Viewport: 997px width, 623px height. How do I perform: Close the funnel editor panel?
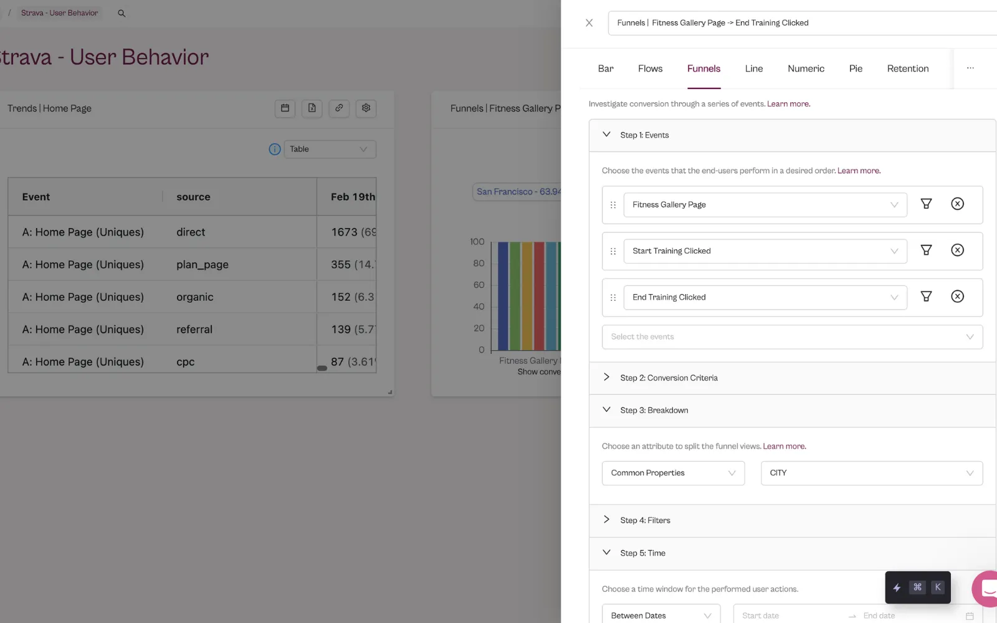pyautogui.click(x=589, y=22)
